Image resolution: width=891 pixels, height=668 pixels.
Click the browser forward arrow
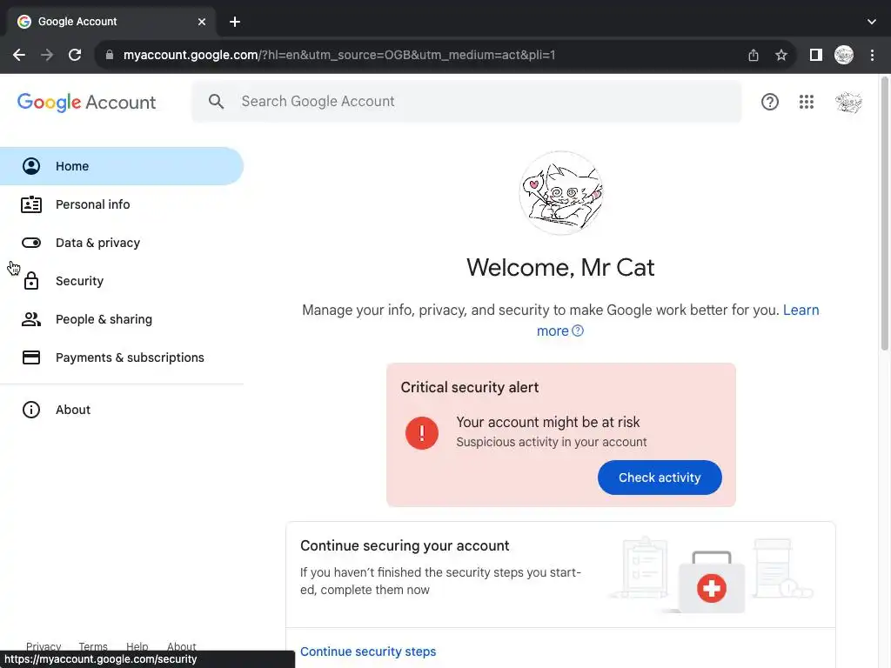point(47,55)
